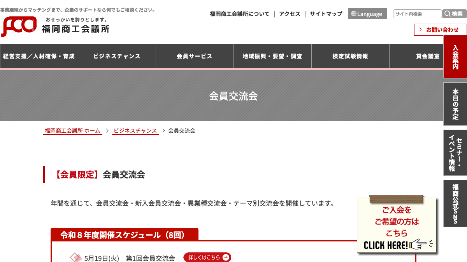Click the pointing hand CLICK HERE icon
Image resolution: width=467 pixels, height=262 pixels.
[x=420, y=245]
